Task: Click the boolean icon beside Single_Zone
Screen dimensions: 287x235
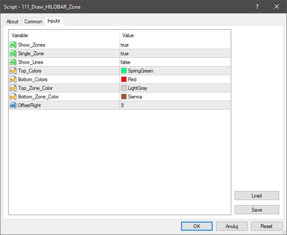Action: (x=13, y=53)
